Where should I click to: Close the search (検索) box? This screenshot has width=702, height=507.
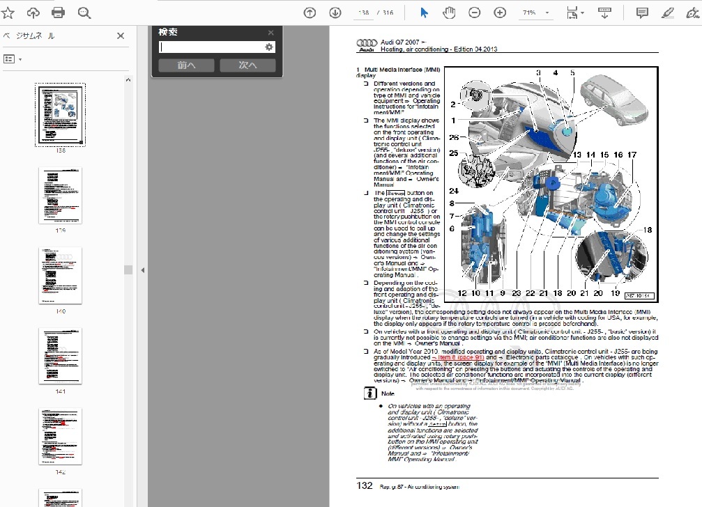(270, 32)
